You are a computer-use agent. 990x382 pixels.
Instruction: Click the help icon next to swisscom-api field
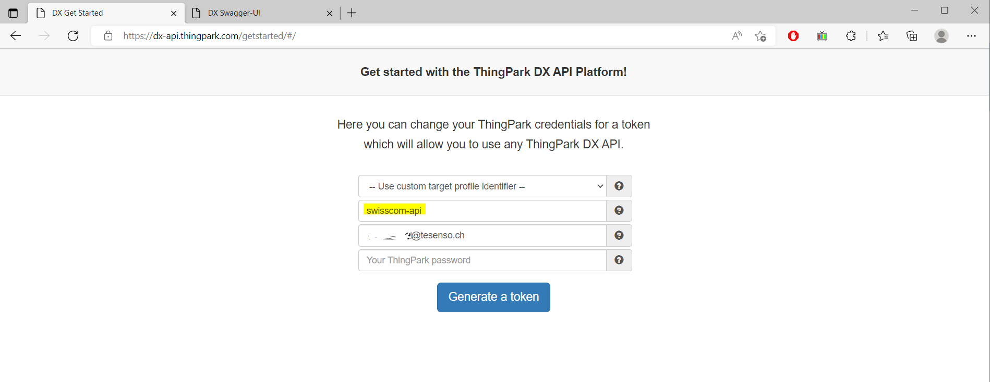click(x=619, y=210)
